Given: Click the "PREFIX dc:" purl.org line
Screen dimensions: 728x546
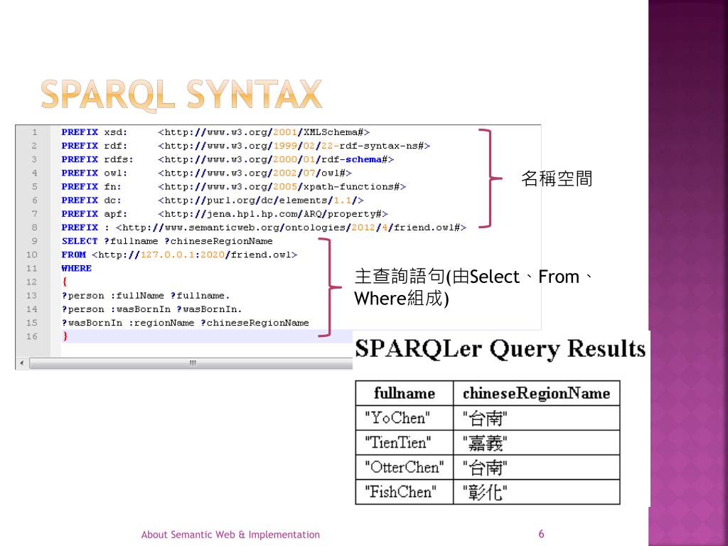Looking at the screenshot, I should 212,200.
